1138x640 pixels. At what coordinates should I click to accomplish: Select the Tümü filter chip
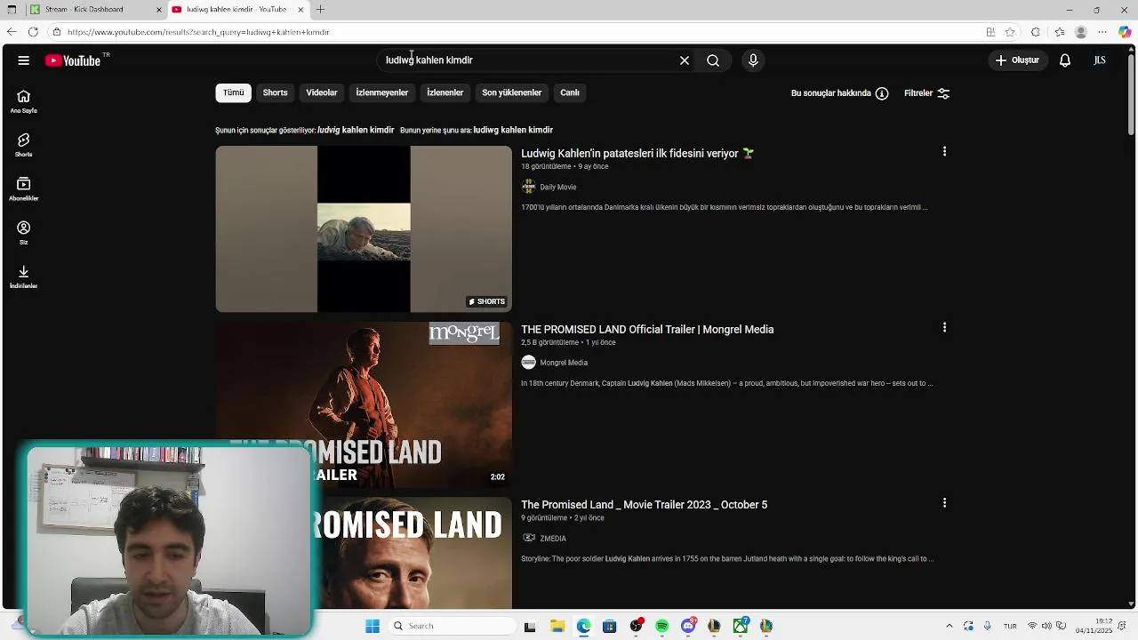233,92
